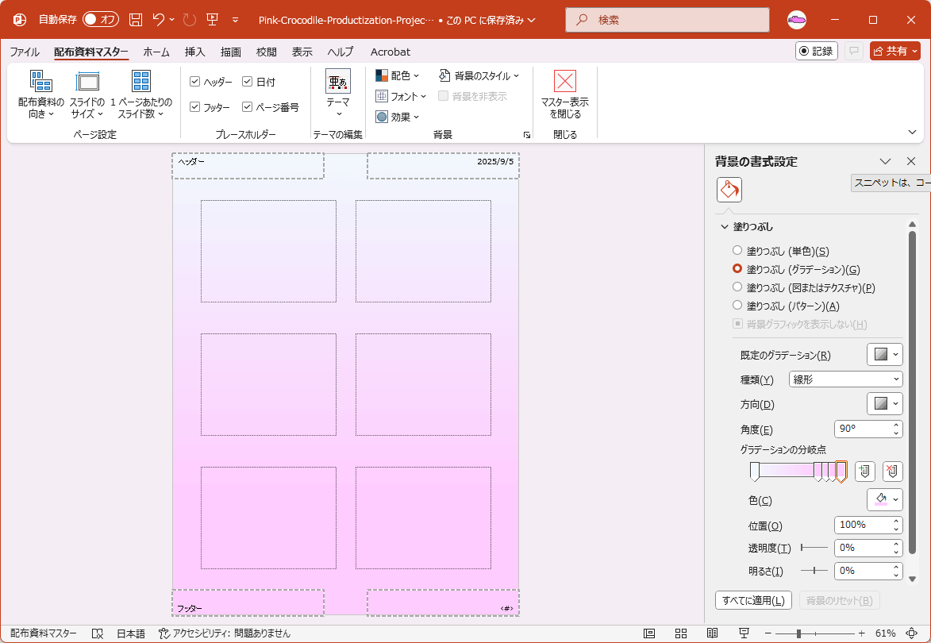Select 塗りつぶし (単色) radio option
Screen dimensions: 931x643
point(737,250)
